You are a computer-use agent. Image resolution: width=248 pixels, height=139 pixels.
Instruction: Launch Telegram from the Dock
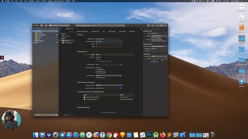(62, 135)
